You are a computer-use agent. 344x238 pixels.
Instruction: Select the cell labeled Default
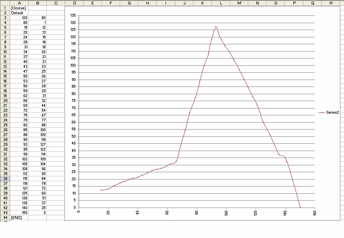pyautogui.click(x=19, y=13)
